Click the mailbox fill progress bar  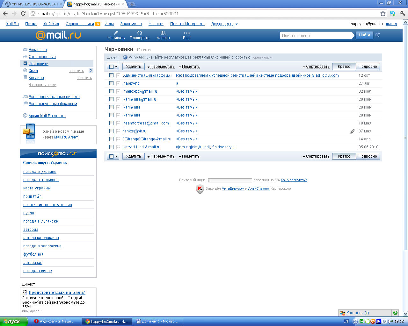tap(230, 180)
